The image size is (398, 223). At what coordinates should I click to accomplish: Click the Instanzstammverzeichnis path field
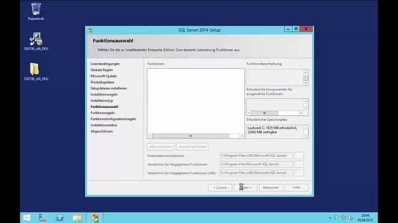coord(256,155)
